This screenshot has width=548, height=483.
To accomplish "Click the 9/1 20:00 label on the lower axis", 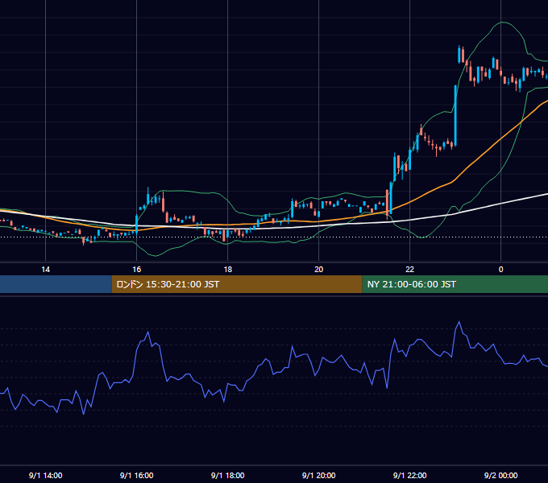I will click(319, 475).
